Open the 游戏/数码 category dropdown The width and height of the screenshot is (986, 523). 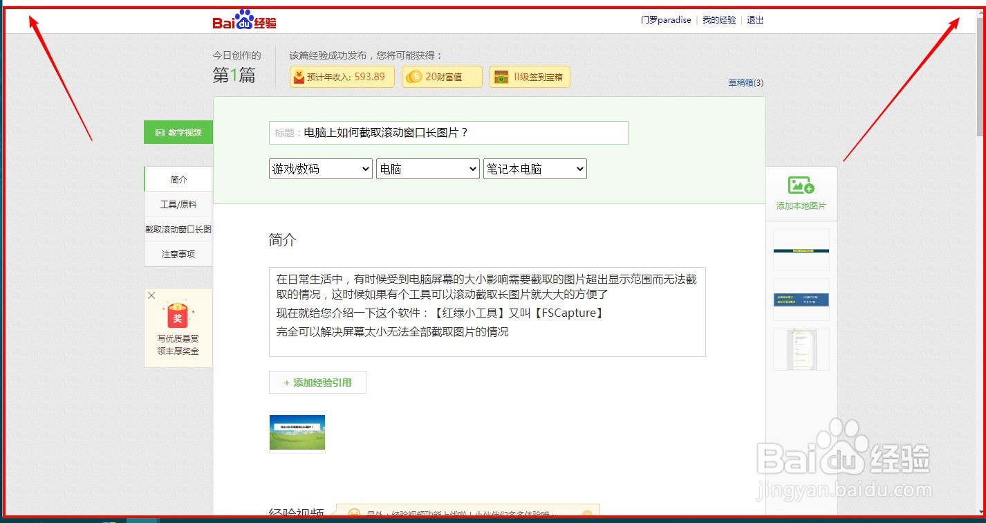pyautogui.click(x=320, y=168)
